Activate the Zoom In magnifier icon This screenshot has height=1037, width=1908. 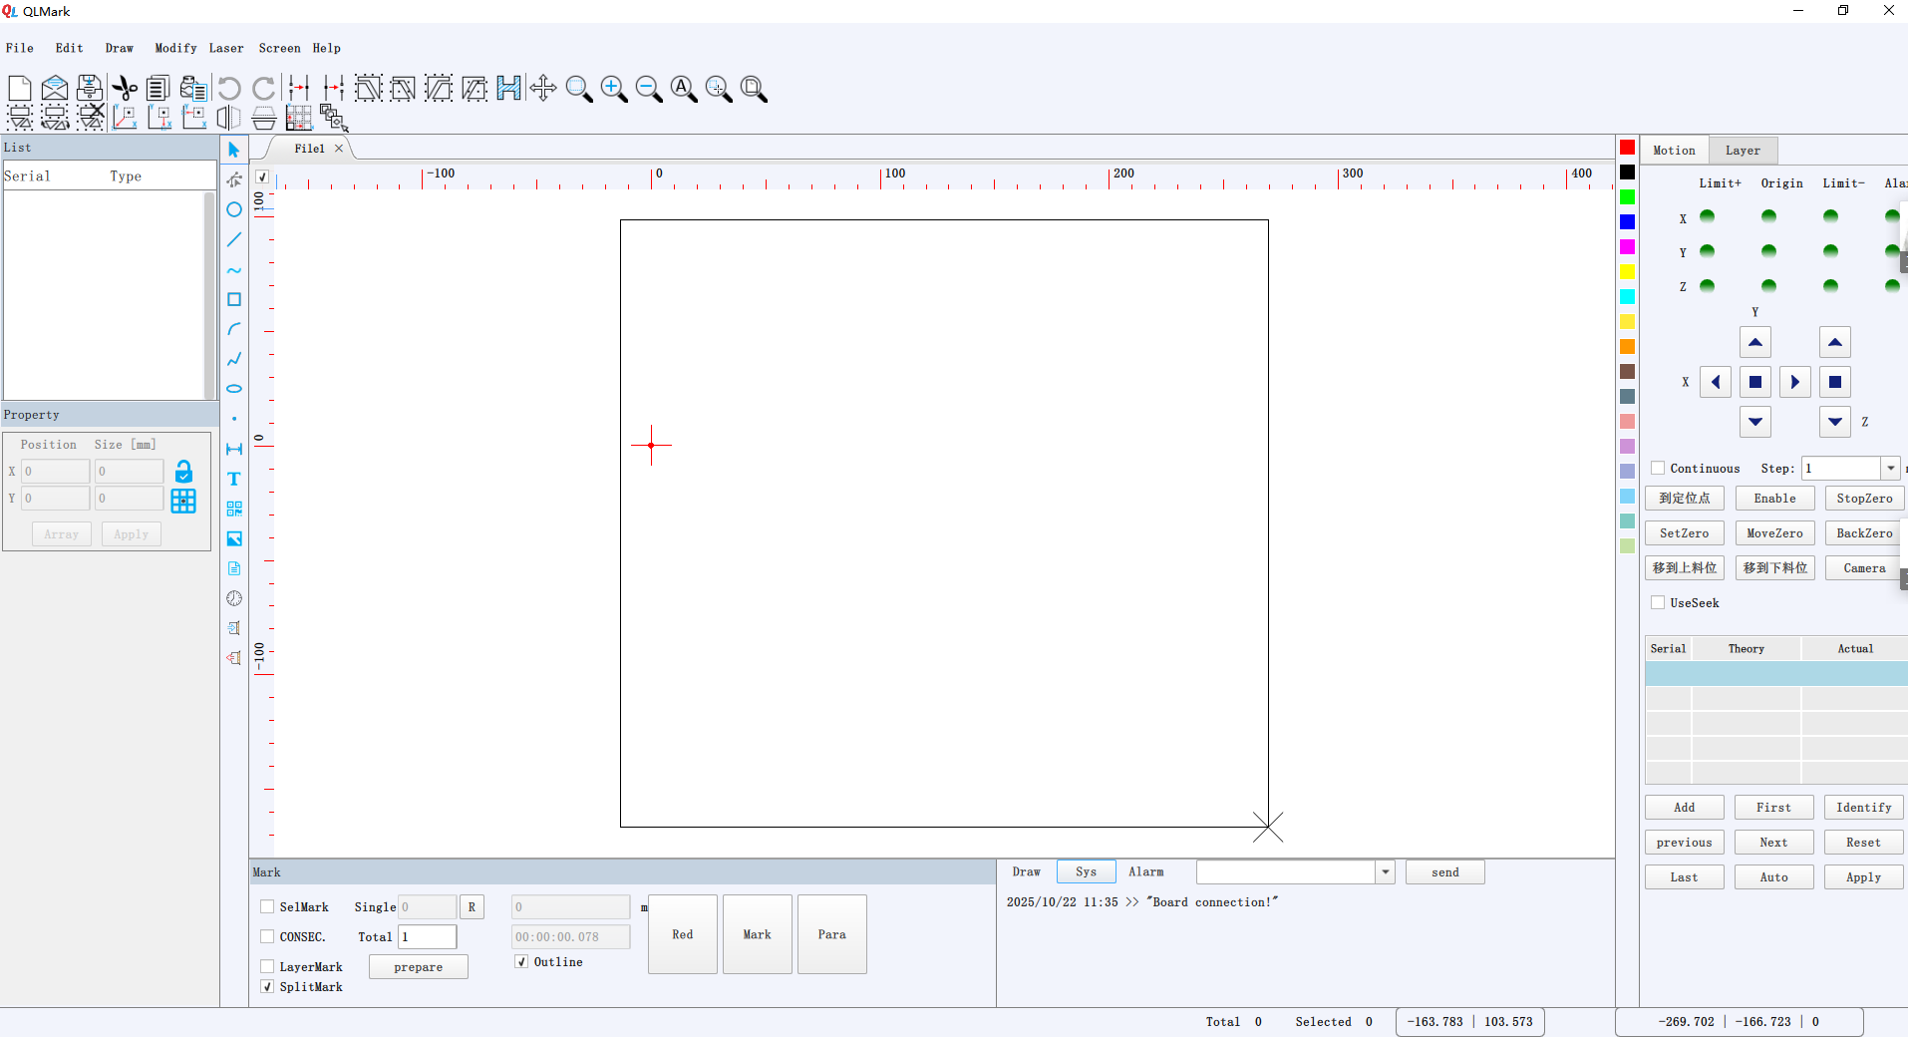click(613, 88)
